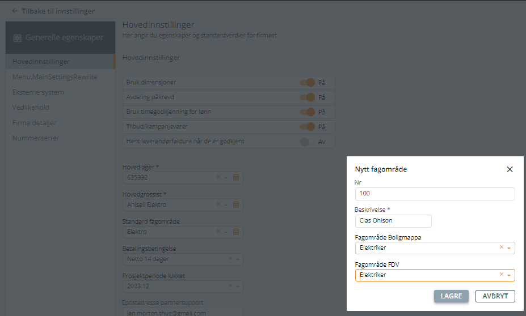
Task: Toggle Avdeling påkrevd switch
Action: [x=308, y=97]
